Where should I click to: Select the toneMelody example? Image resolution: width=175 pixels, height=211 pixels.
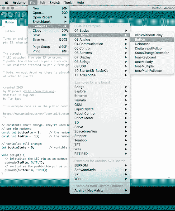click(x=152, y=62)
